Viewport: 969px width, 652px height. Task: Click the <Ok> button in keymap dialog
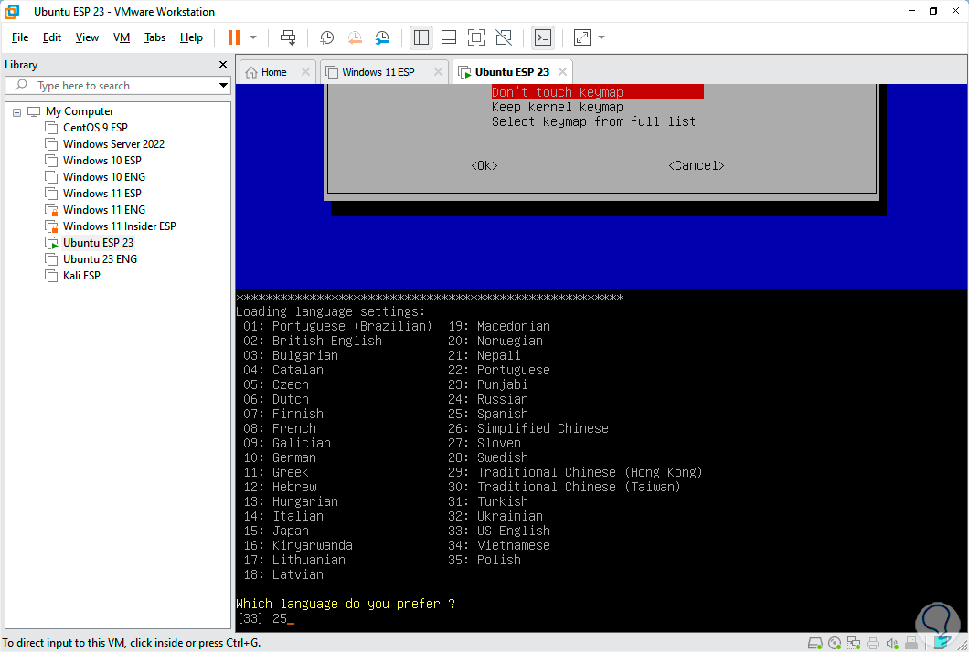(x=484, y=165)
